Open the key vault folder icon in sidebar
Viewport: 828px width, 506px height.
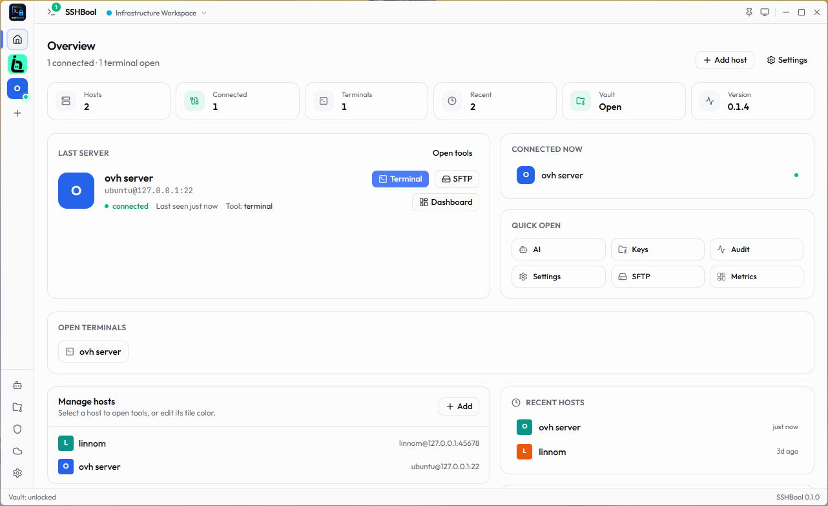coord(17,407)
